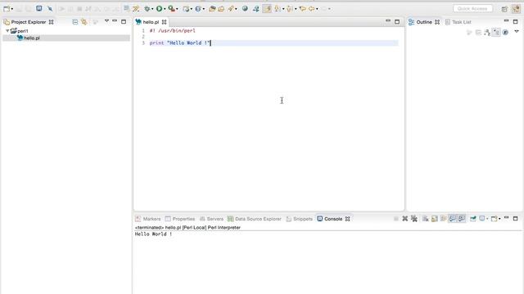The width and height of the screenshot is (524, 294).
Task: Open the Back navigation history dropdown
Action: click(x=317, y=9)
